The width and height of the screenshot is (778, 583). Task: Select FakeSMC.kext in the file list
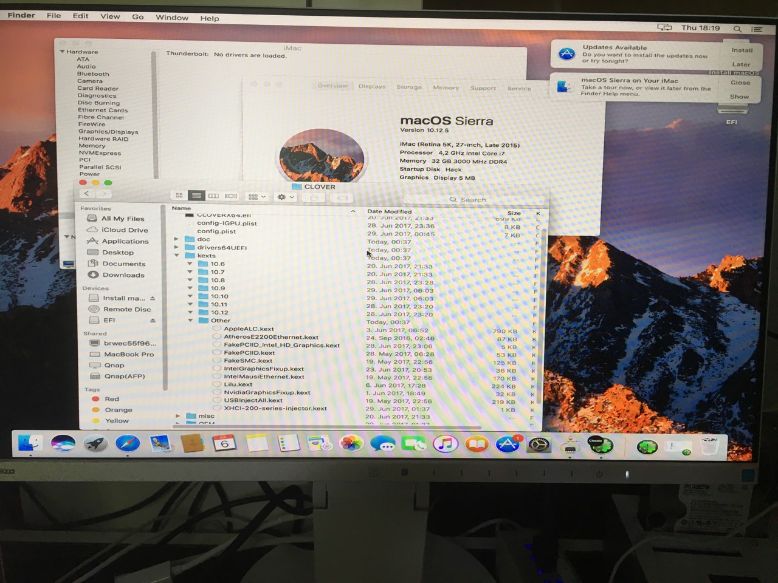pyautogui.click(x=248, y=361)
